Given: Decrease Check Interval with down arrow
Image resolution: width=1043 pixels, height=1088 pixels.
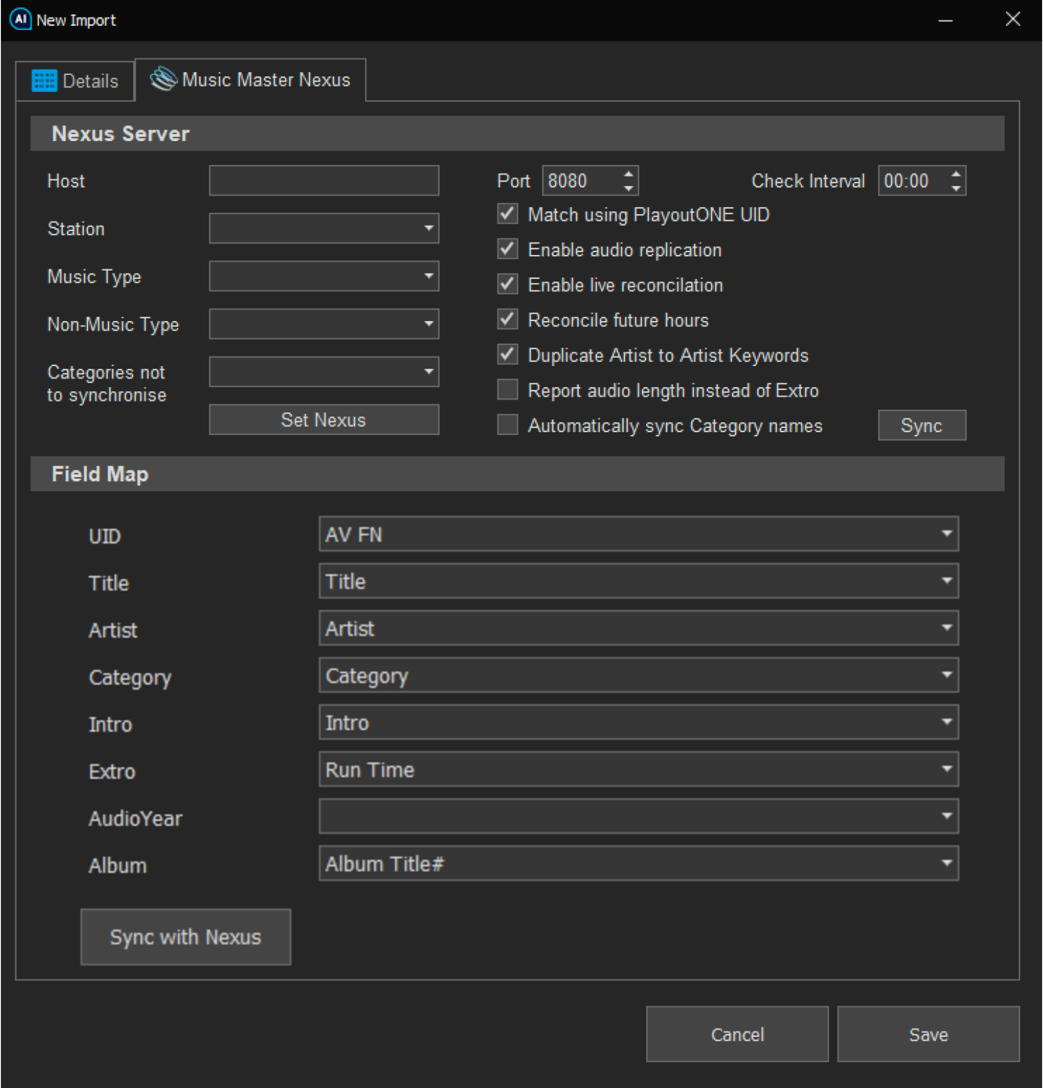Looking at the screenshot, I should [x=955, y=188].
